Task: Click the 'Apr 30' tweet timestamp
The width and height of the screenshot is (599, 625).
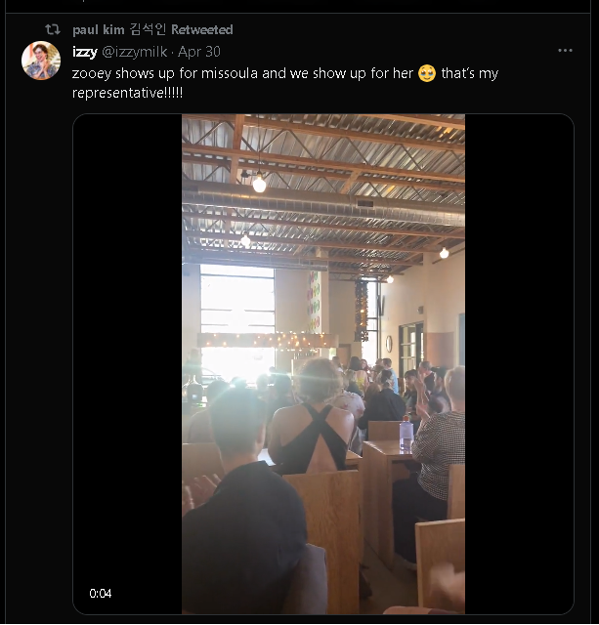Action: 199,52
